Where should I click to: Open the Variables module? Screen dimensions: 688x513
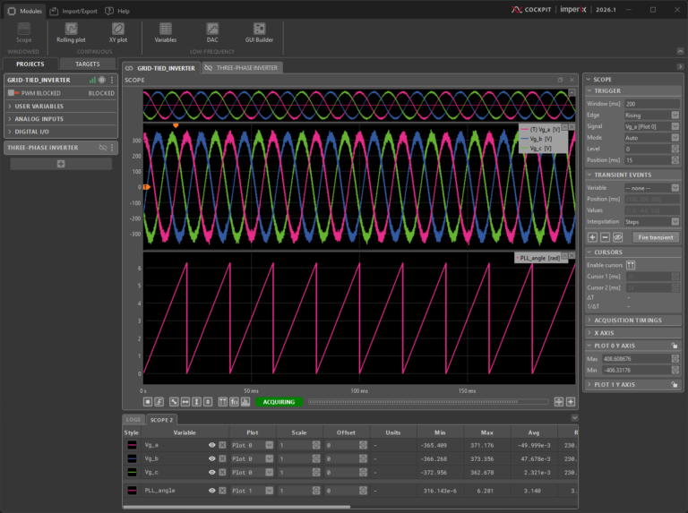166,33
